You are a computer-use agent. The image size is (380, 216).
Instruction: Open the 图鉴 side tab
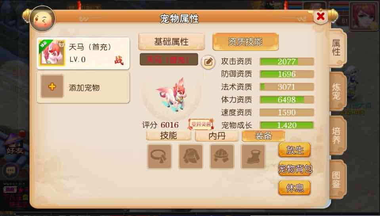(337, 180)
